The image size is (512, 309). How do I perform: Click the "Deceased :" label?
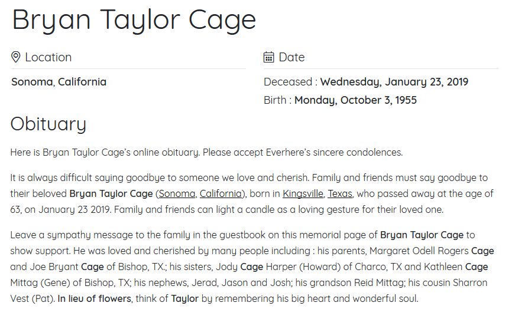click(290, 82)
